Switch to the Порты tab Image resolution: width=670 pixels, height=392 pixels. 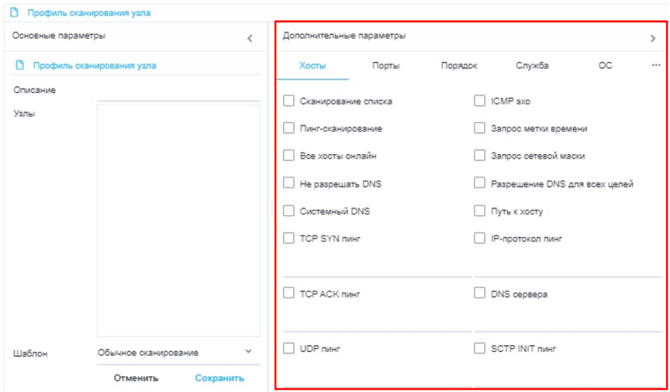[x=386, y=65]
